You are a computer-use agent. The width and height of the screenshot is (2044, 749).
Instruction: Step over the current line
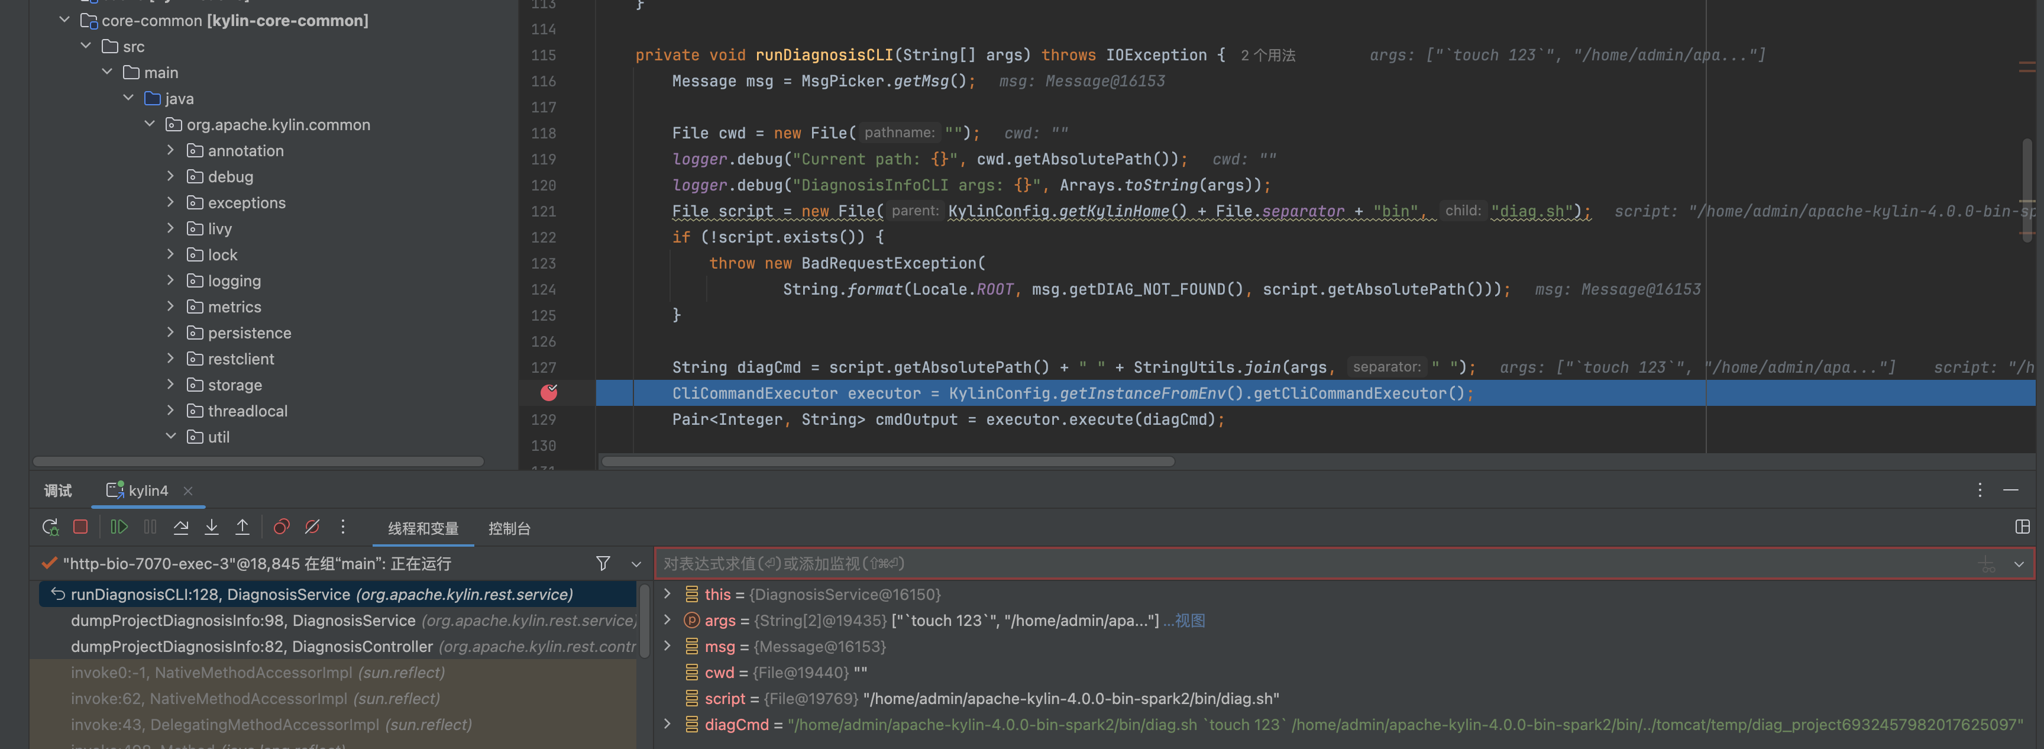[181, 527]
